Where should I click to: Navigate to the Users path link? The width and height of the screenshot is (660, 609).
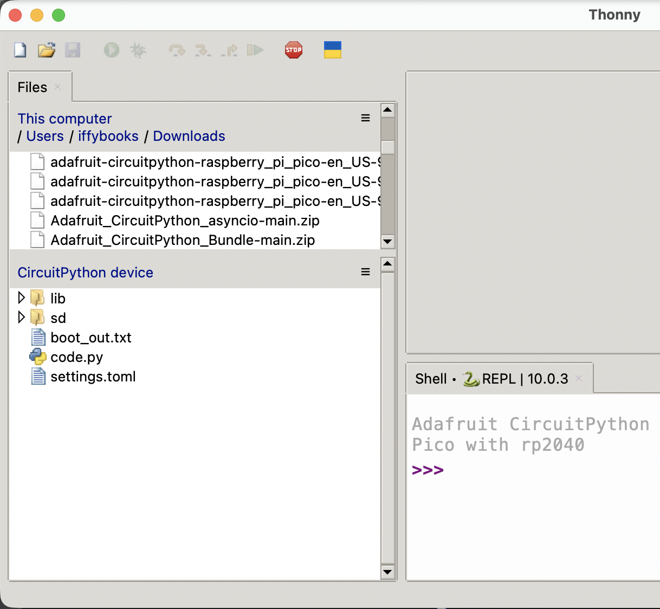click(45, 136)
